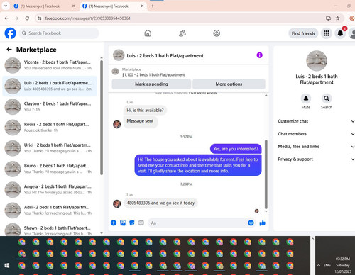Click the Search Facebook field

[x=59, y=33]
